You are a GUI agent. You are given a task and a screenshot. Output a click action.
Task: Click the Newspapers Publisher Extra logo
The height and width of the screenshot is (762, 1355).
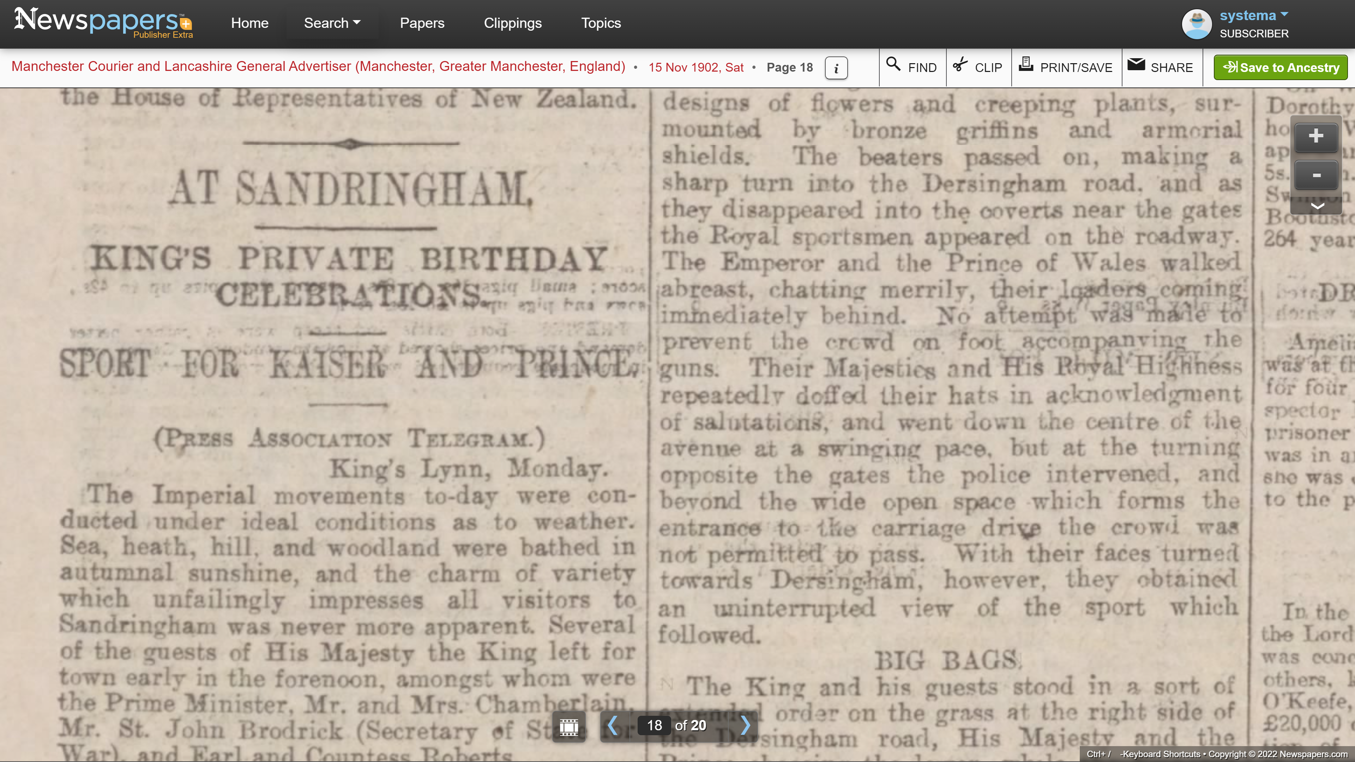pos(103,22)
